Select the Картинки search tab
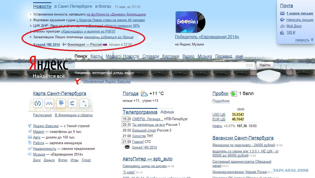 point(171,56)
